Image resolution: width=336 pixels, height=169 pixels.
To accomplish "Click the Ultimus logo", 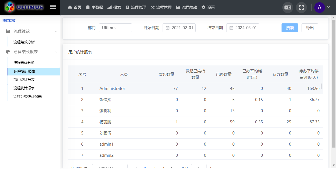I will 24,7.
